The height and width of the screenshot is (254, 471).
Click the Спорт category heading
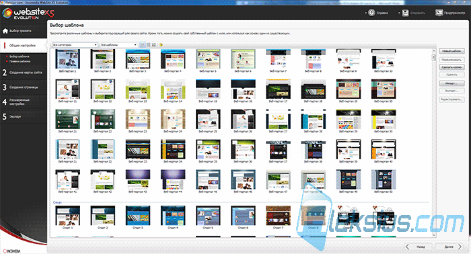click(57, 202)
